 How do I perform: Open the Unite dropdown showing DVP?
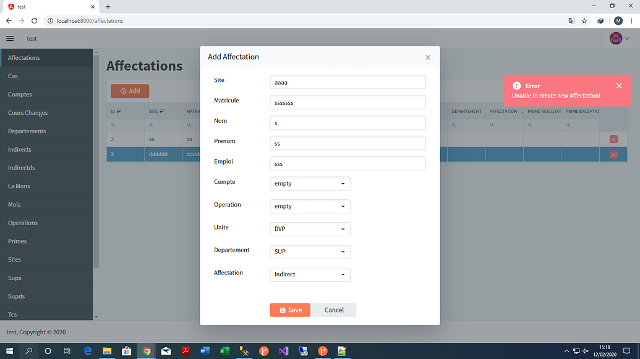pos(309,229)
